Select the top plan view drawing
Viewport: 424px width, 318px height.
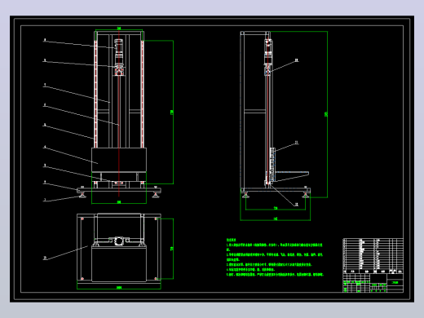click(x=119, y=249)
